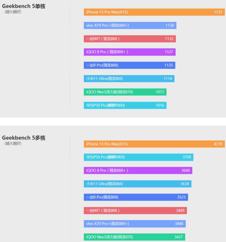
Task: Click the 一加9 Pro bar scoring 3523
Action: coord(136,197)
